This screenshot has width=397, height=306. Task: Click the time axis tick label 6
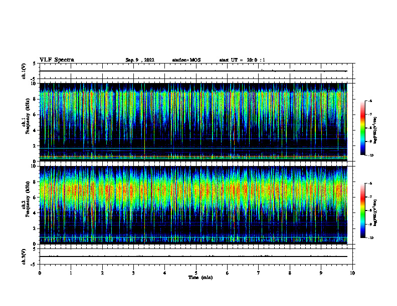coord(228,273)
